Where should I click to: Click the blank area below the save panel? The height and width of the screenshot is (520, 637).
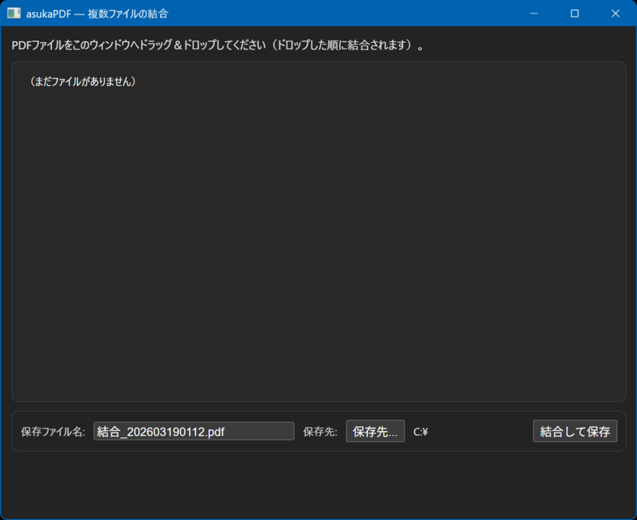click(x=318, y=485)
